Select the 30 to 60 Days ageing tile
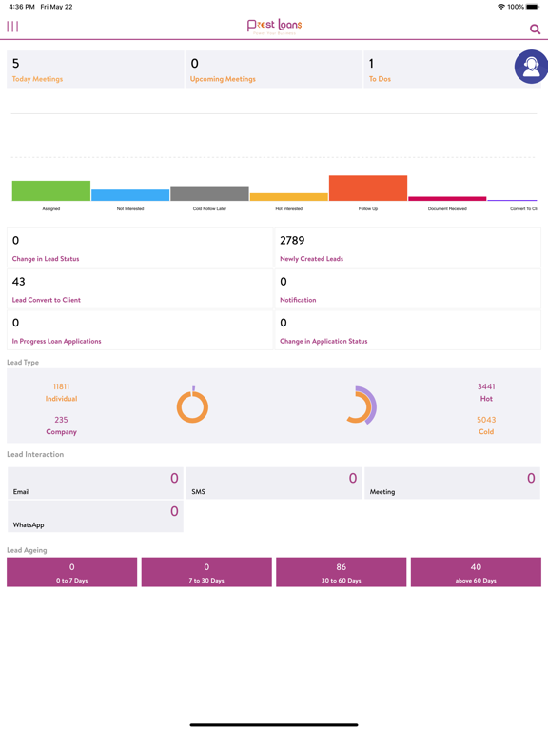 click(x=342, y=572)
